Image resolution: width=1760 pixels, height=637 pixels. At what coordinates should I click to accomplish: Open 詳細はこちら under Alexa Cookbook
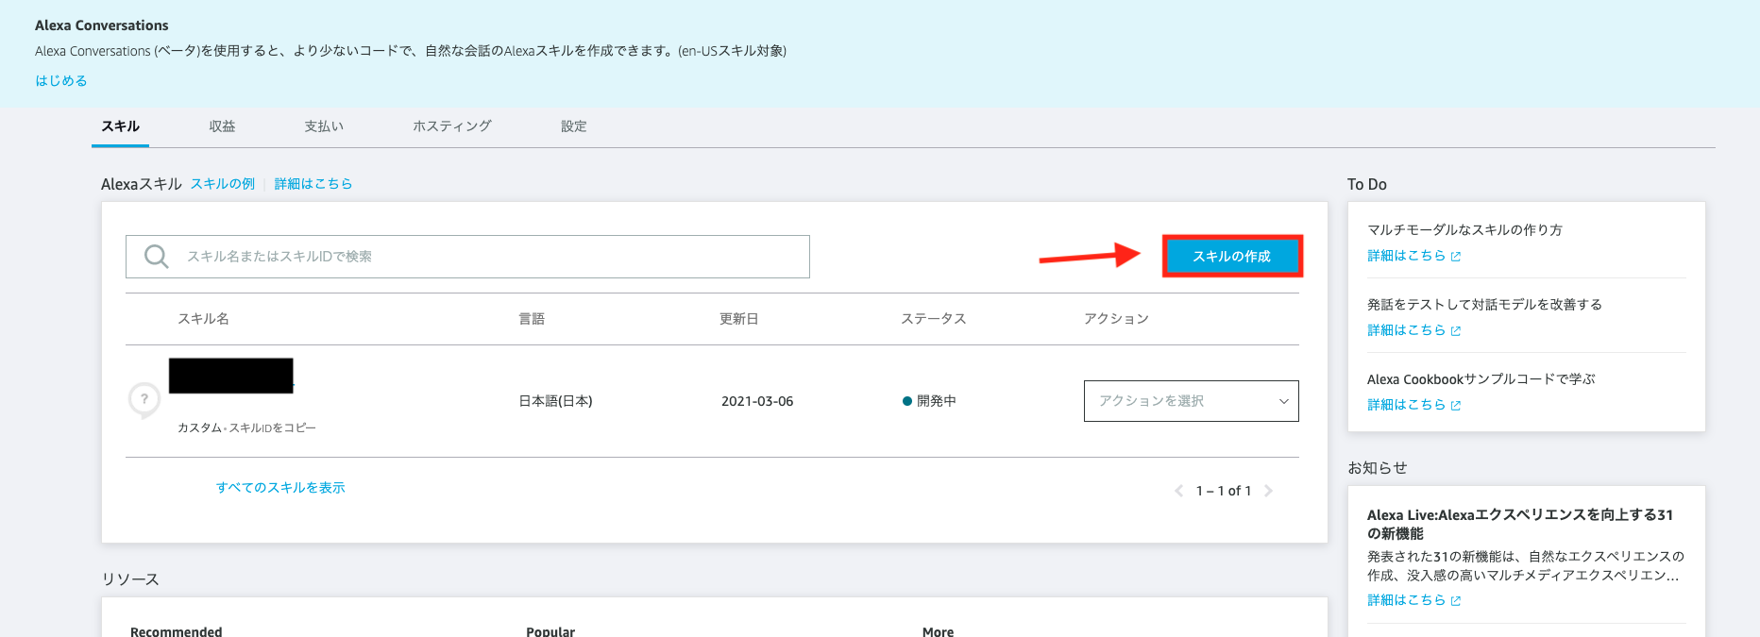pyautogui.click(x=1407, y=405)
